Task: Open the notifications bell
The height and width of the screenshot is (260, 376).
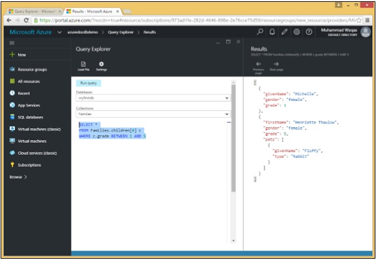Action: [273, 31]
